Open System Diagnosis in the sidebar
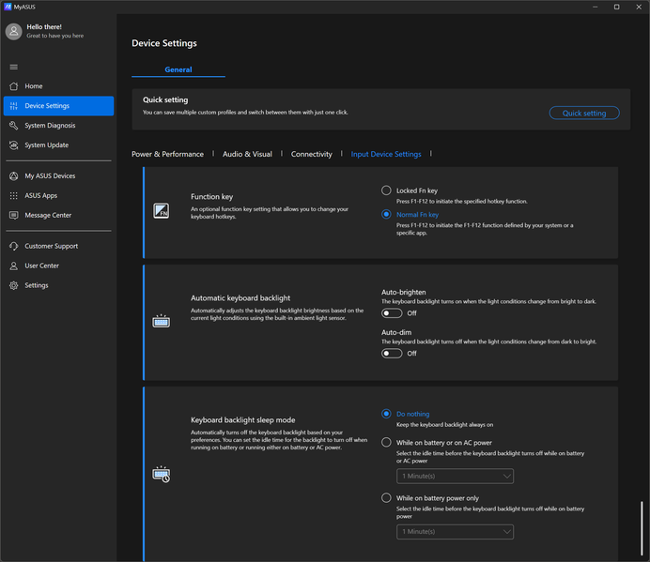Viewport: 650px width, 562px height. [x=50, y=126]
